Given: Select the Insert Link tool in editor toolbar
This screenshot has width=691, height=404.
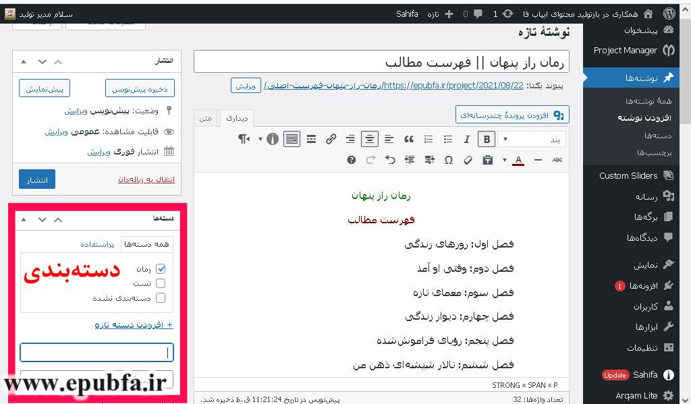Looking at the screenshot, I should (x=331, y=138).
